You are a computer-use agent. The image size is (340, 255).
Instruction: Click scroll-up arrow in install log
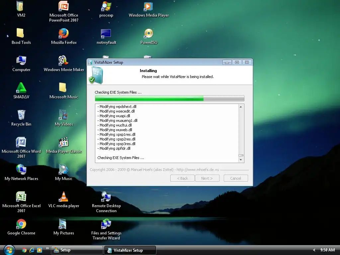(x=241, y=107)
